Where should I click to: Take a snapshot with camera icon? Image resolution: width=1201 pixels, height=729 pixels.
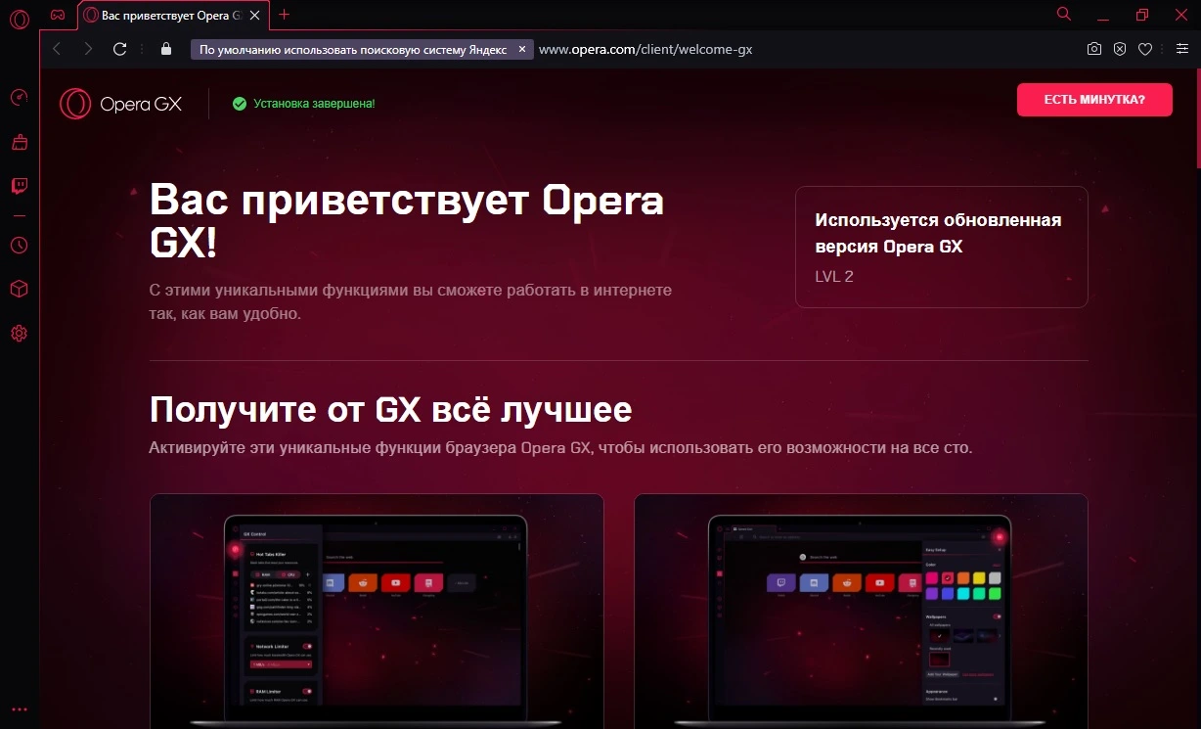[x=1094, y=49]
